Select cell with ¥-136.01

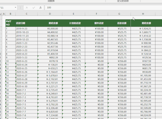coord(50,65)
